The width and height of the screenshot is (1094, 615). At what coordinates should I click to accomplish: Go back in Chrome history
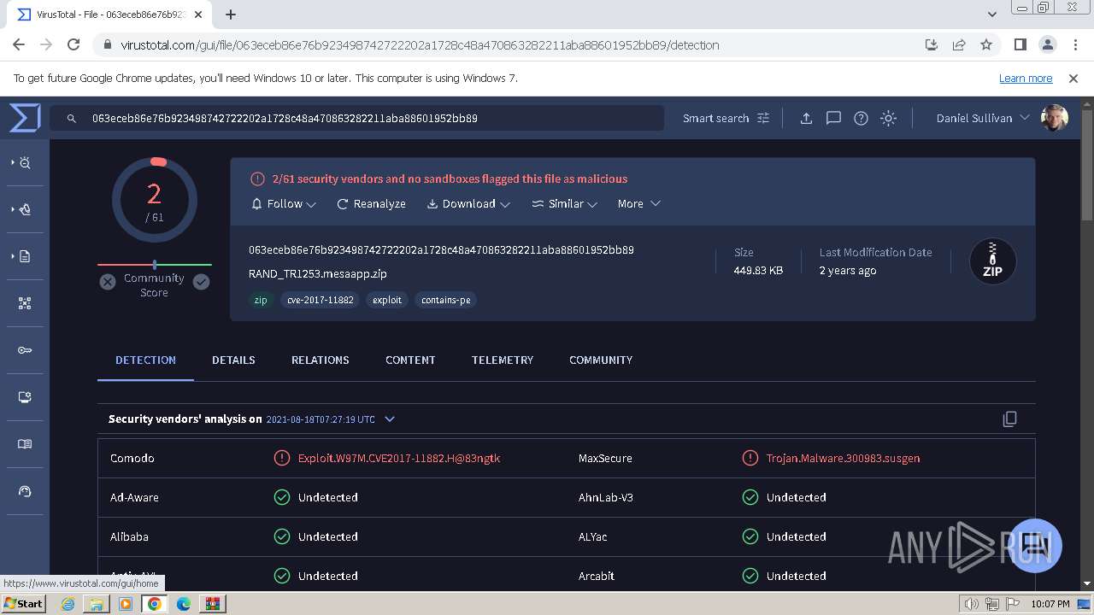19,44
